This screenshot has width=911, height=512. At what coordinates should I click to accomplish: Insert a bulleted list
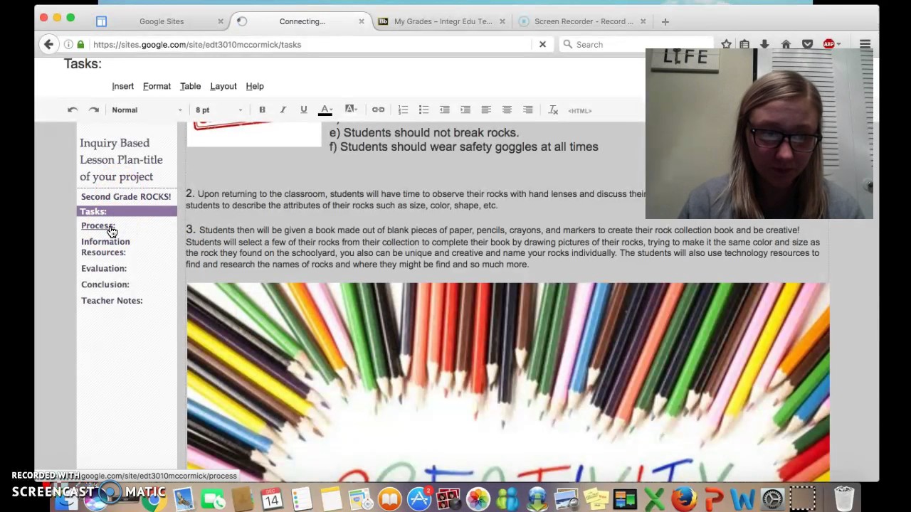(x=423, y=110)
